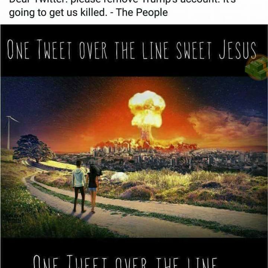
Task: Click the word 'Tweet' in top headline
Action: (54, 49)
